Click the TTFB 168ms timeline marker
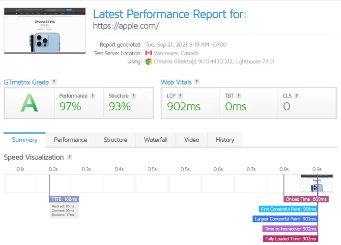 (x=64, y=199)
